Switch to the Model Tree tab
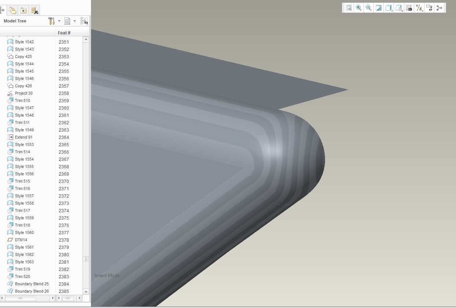Viewport: 456px width, 308px height. coord(2,10)
